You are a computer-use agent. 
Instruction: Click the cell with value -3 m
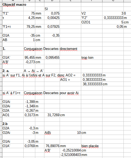29,133
